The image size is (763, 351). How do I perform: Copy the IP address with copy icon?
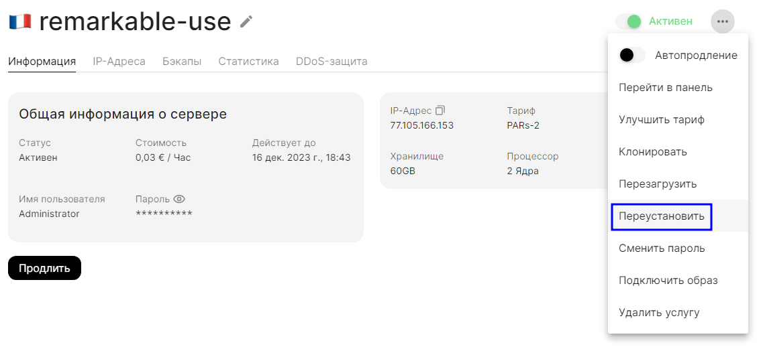coord(440,110)
